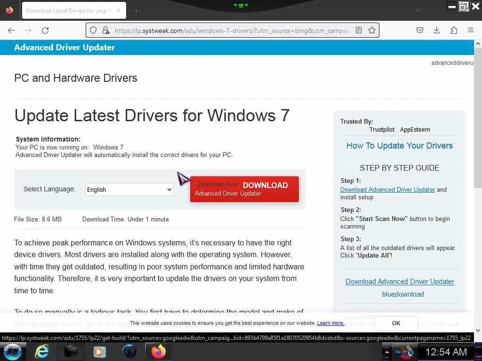Click the Firefox icon in title bar
Viewport: 482px width, 361px height.
coord(9,10)
